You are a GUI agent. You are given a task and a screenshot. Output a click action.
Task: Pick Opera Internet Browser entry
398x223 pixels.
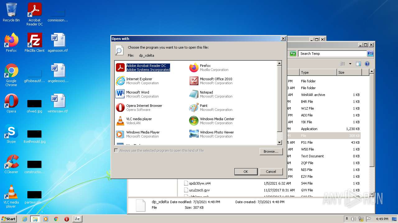pyautogui.click(x=139, y=107)
